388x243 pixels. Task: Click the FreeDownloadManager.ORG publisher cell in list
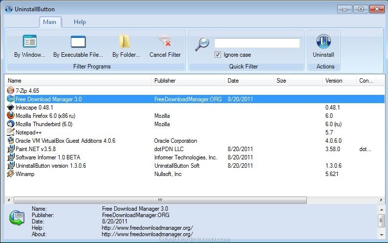pos(188,99)
